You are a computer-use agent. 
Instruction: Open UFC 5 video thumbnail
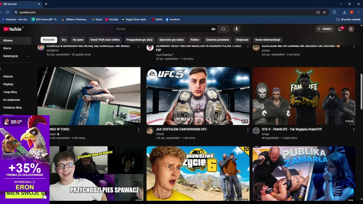pos(198,96)
